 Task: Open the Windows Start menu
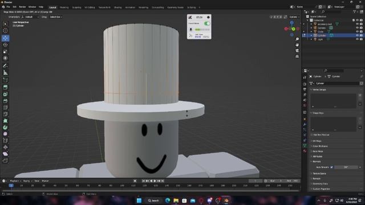[139, 200]
